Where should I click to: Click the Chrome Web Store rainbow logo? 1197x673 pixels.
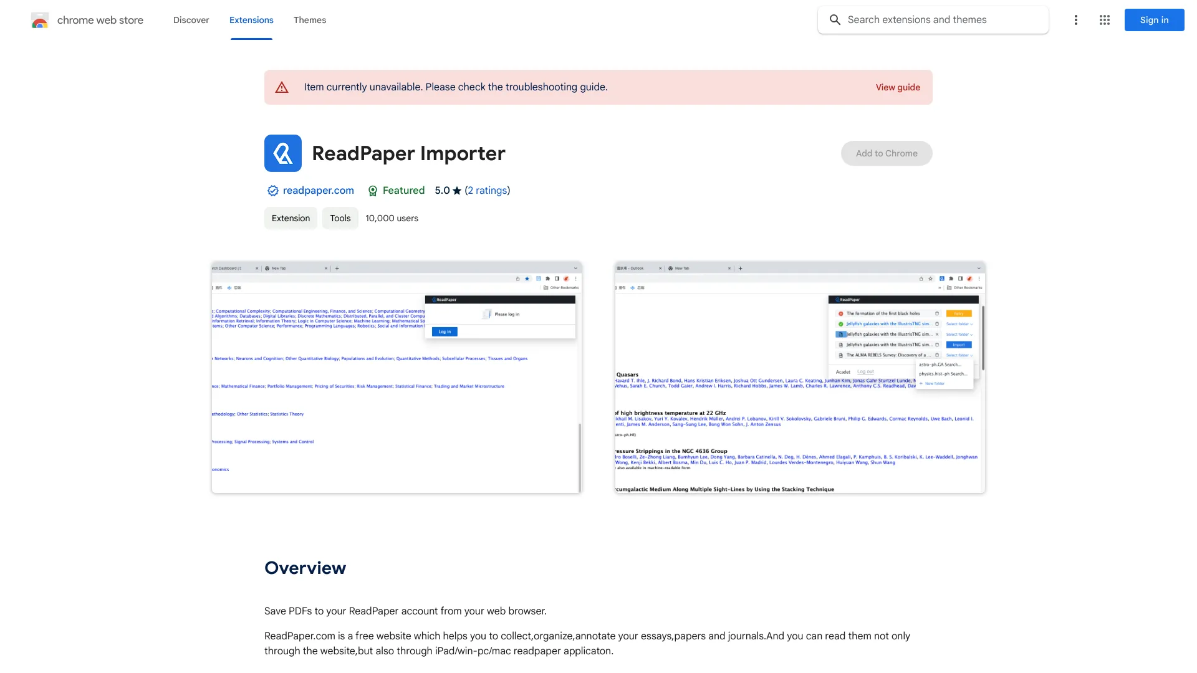tap(39, 19)
